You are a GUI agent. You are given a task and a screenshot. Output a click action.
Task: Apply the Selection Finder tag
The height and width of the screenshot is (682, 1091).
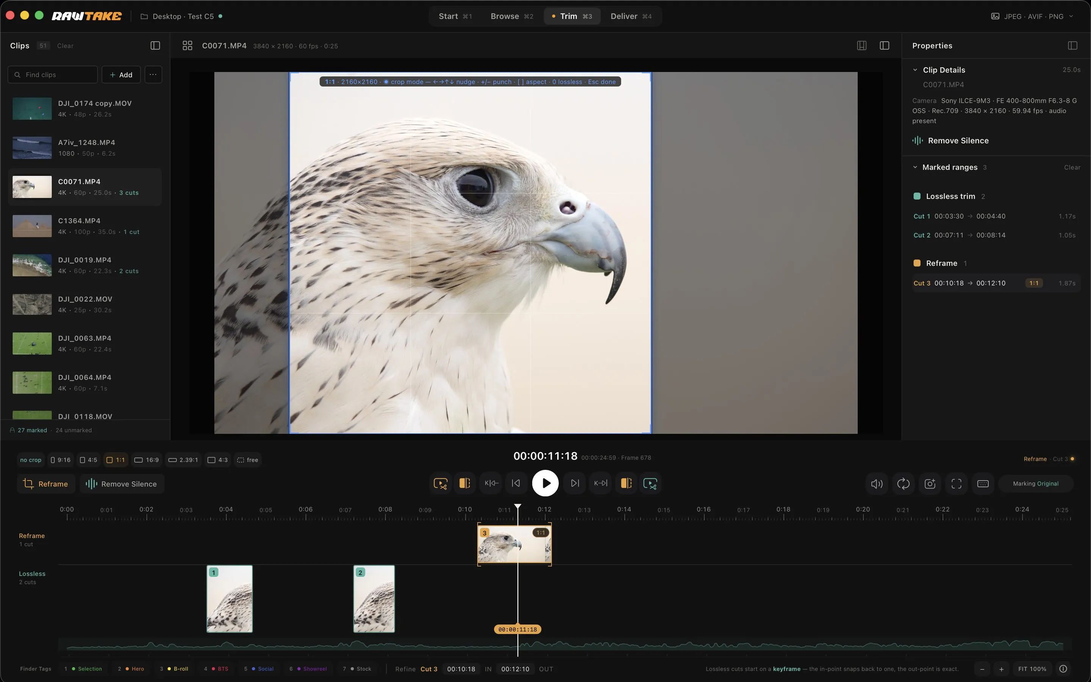[x=83, y=669]
